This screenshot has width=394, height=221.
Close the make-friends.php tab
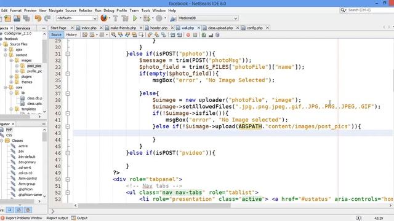pyautogui.click(x=141, y=28)
